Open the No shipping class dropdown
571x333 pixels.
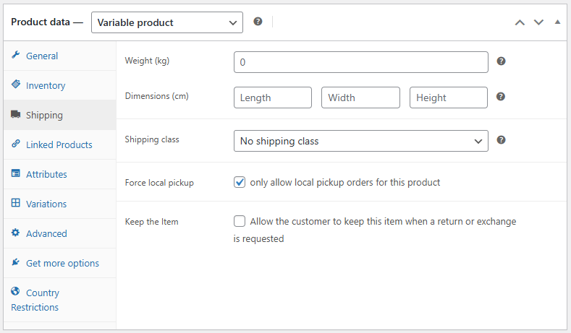[360, 141]
